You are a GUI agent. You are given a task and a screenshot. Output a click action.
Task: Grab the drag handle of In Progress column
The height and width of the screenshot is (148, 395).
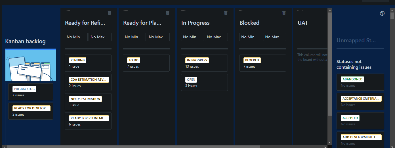184,12
